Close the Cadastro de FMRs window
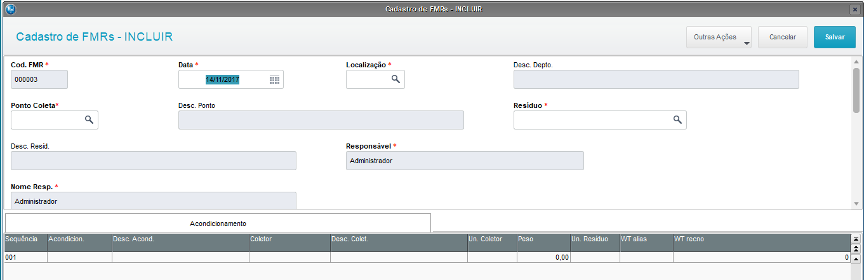Screen dimensions: 864x280 click(x=854, y=9)
